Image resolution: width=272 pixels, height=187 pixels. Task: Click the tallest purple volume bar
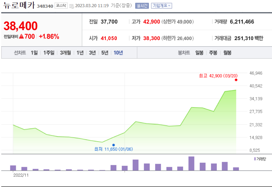(191, 163)
